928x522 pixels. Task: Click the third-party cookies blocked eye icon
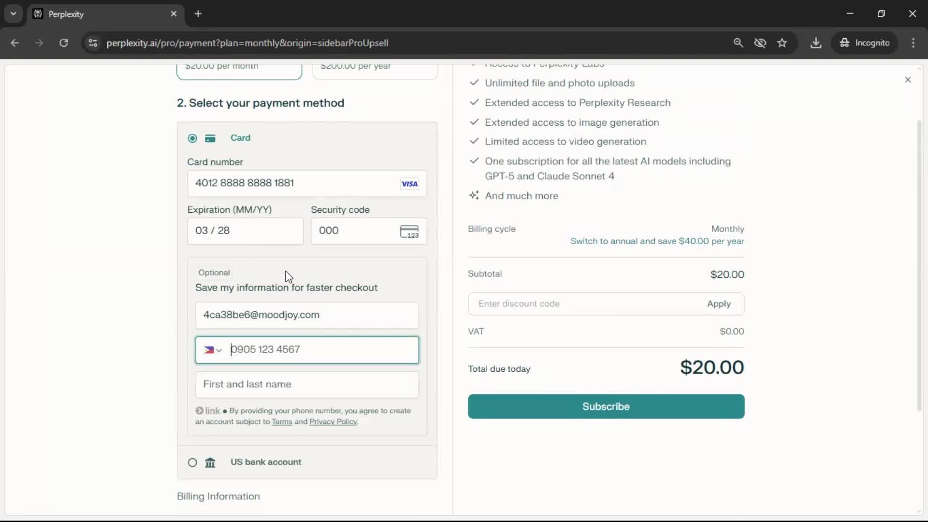[760, 43]
